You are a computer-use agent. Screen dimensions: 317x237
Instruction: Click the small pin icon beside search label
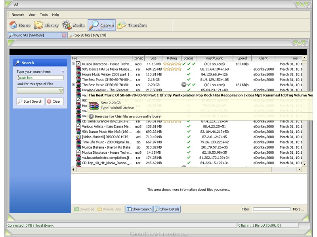point(63,71)
